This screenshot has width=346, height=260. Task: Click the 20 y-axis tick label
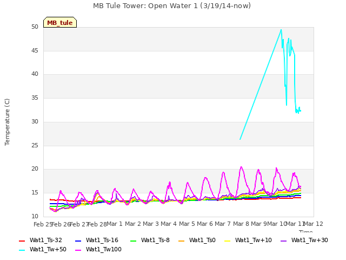[35, 169]
